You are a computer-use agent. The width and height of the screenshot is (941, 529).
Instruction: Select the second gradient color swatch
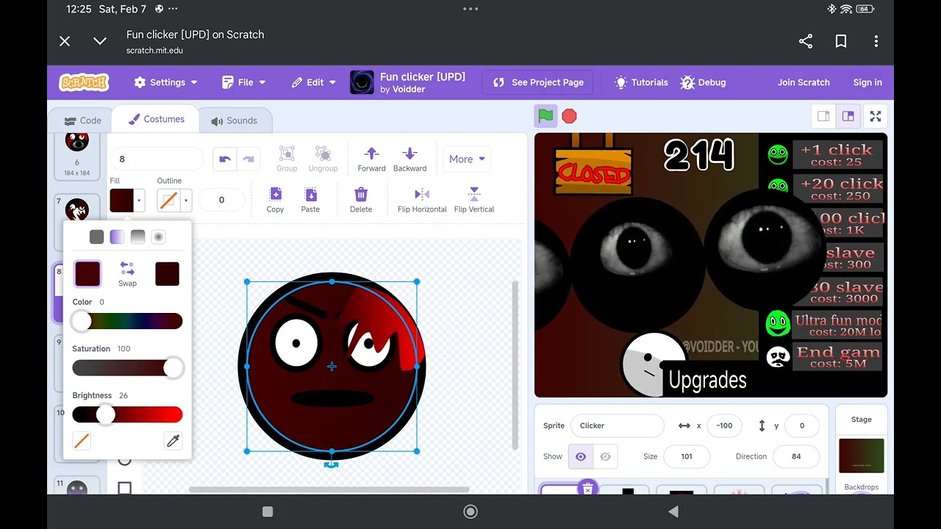point(167,274)
